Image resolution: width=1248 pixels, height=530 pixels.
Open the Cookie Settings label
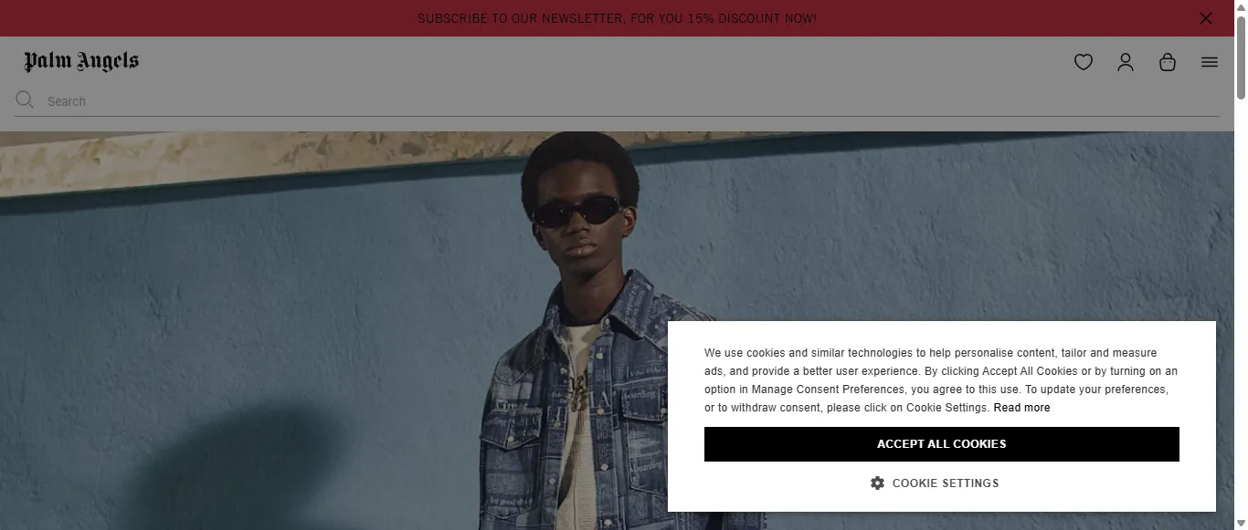click(x=946, y=483)
